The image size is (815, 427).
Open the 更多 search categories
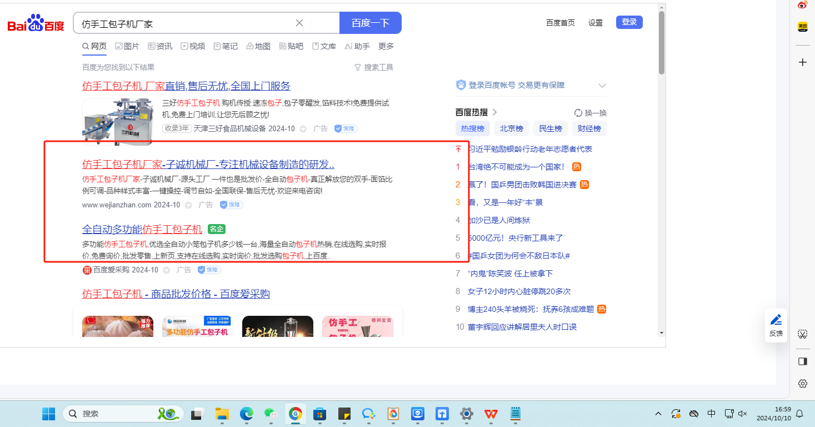click(386, 46)
